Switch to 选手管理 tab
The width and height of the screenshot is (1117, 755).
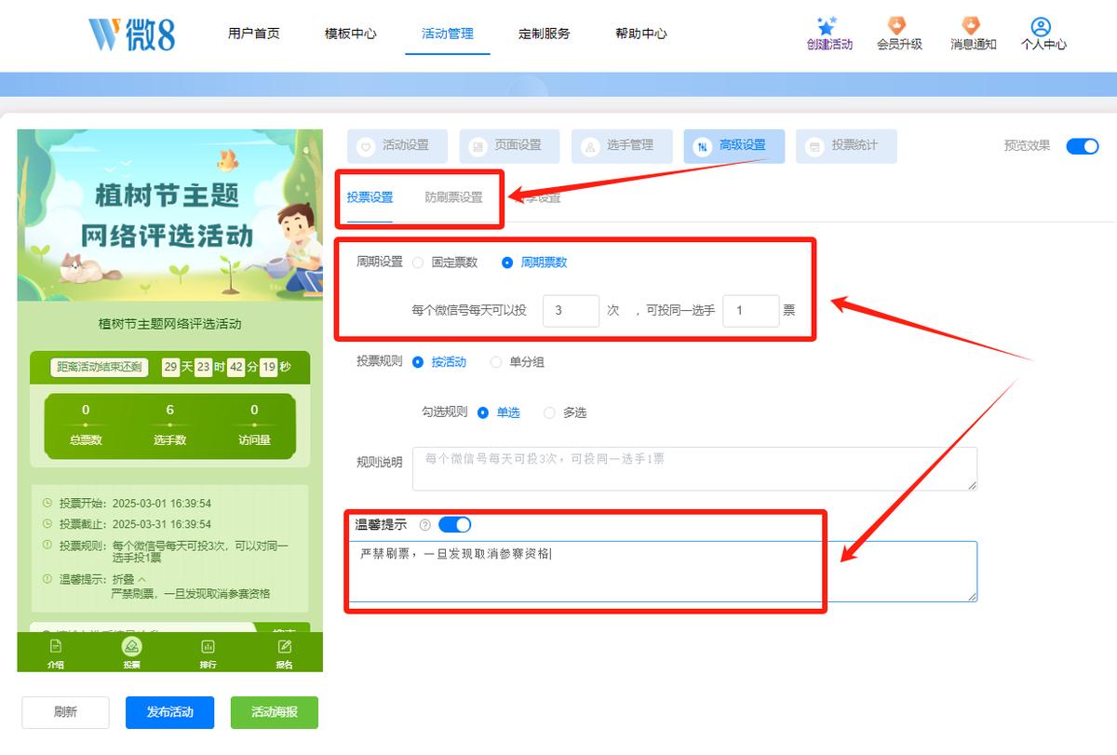[x=622, y=146]
